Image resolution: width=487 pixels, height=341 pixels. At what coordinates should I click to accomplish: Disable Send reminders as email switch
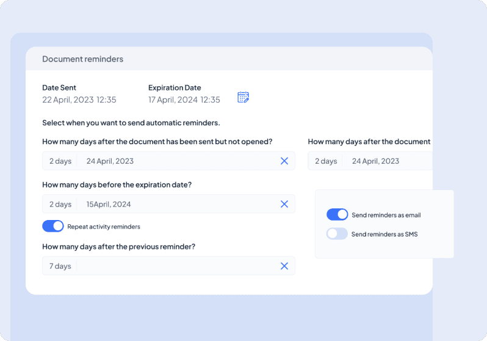(337, 215)
